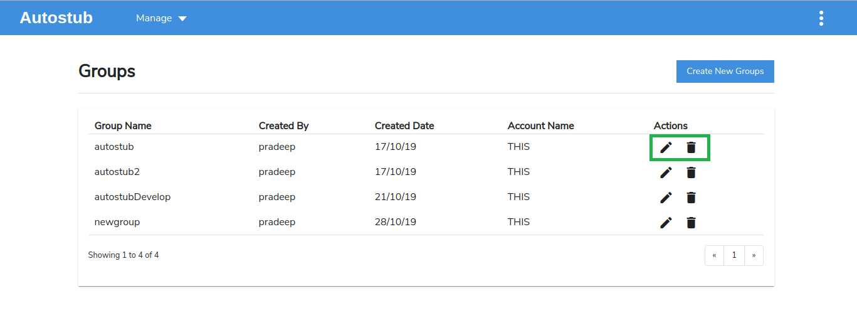857x313 pixels.
Task: Click the Create New Groups button
Action: [x=725, y=72]
